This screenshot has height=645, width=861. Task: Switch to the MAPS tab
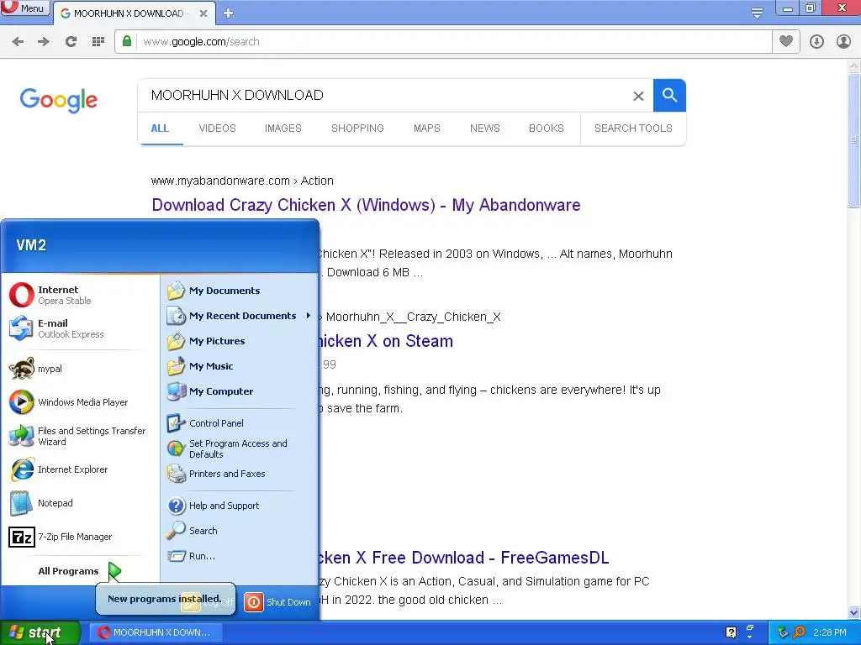coord(427,128)
